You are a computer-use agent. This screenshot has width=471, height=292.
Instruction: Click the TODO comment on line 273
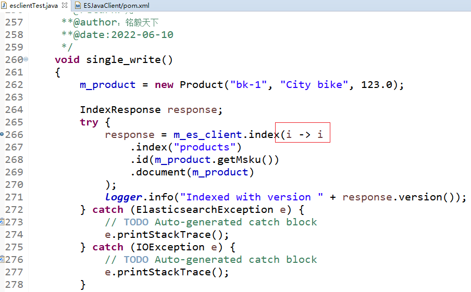pos(211,222)
